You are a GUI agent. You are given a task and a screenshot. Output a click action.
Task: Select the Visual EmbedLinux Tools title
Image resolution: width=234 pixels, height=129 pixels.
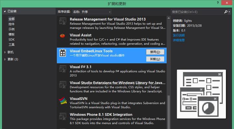pos(91,51)
